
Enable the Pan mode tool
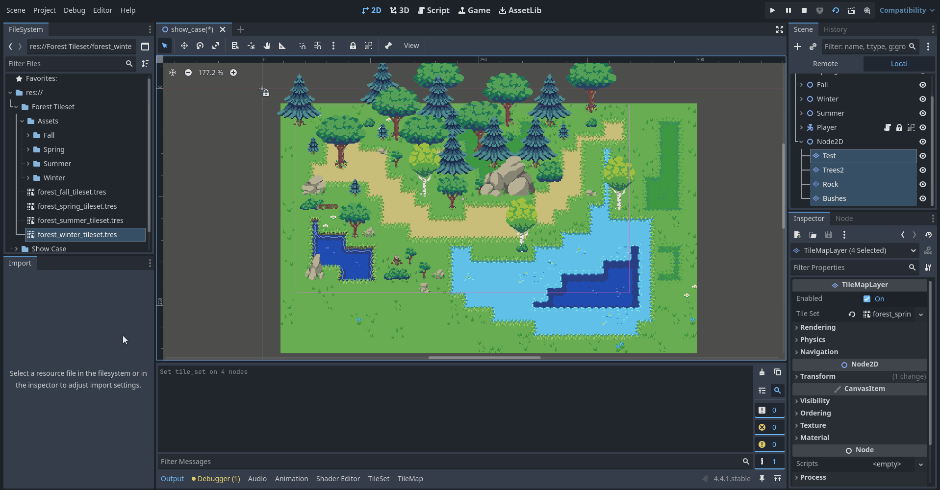click(267, 46)
